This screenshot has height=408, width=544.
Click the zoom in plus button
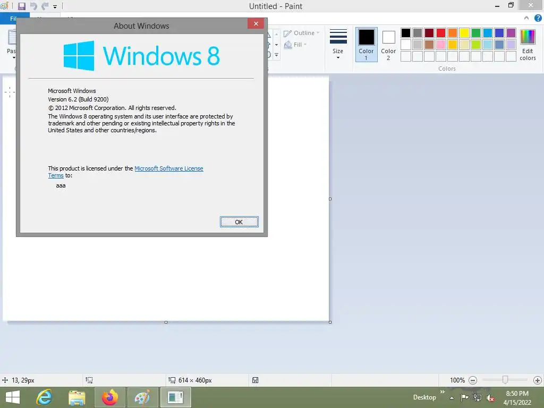537,380
